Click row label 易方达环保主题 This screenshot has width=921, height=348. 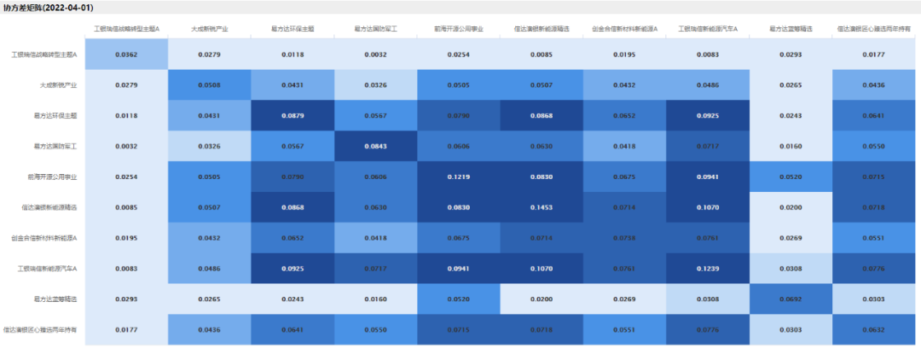(x=56, y=115)
